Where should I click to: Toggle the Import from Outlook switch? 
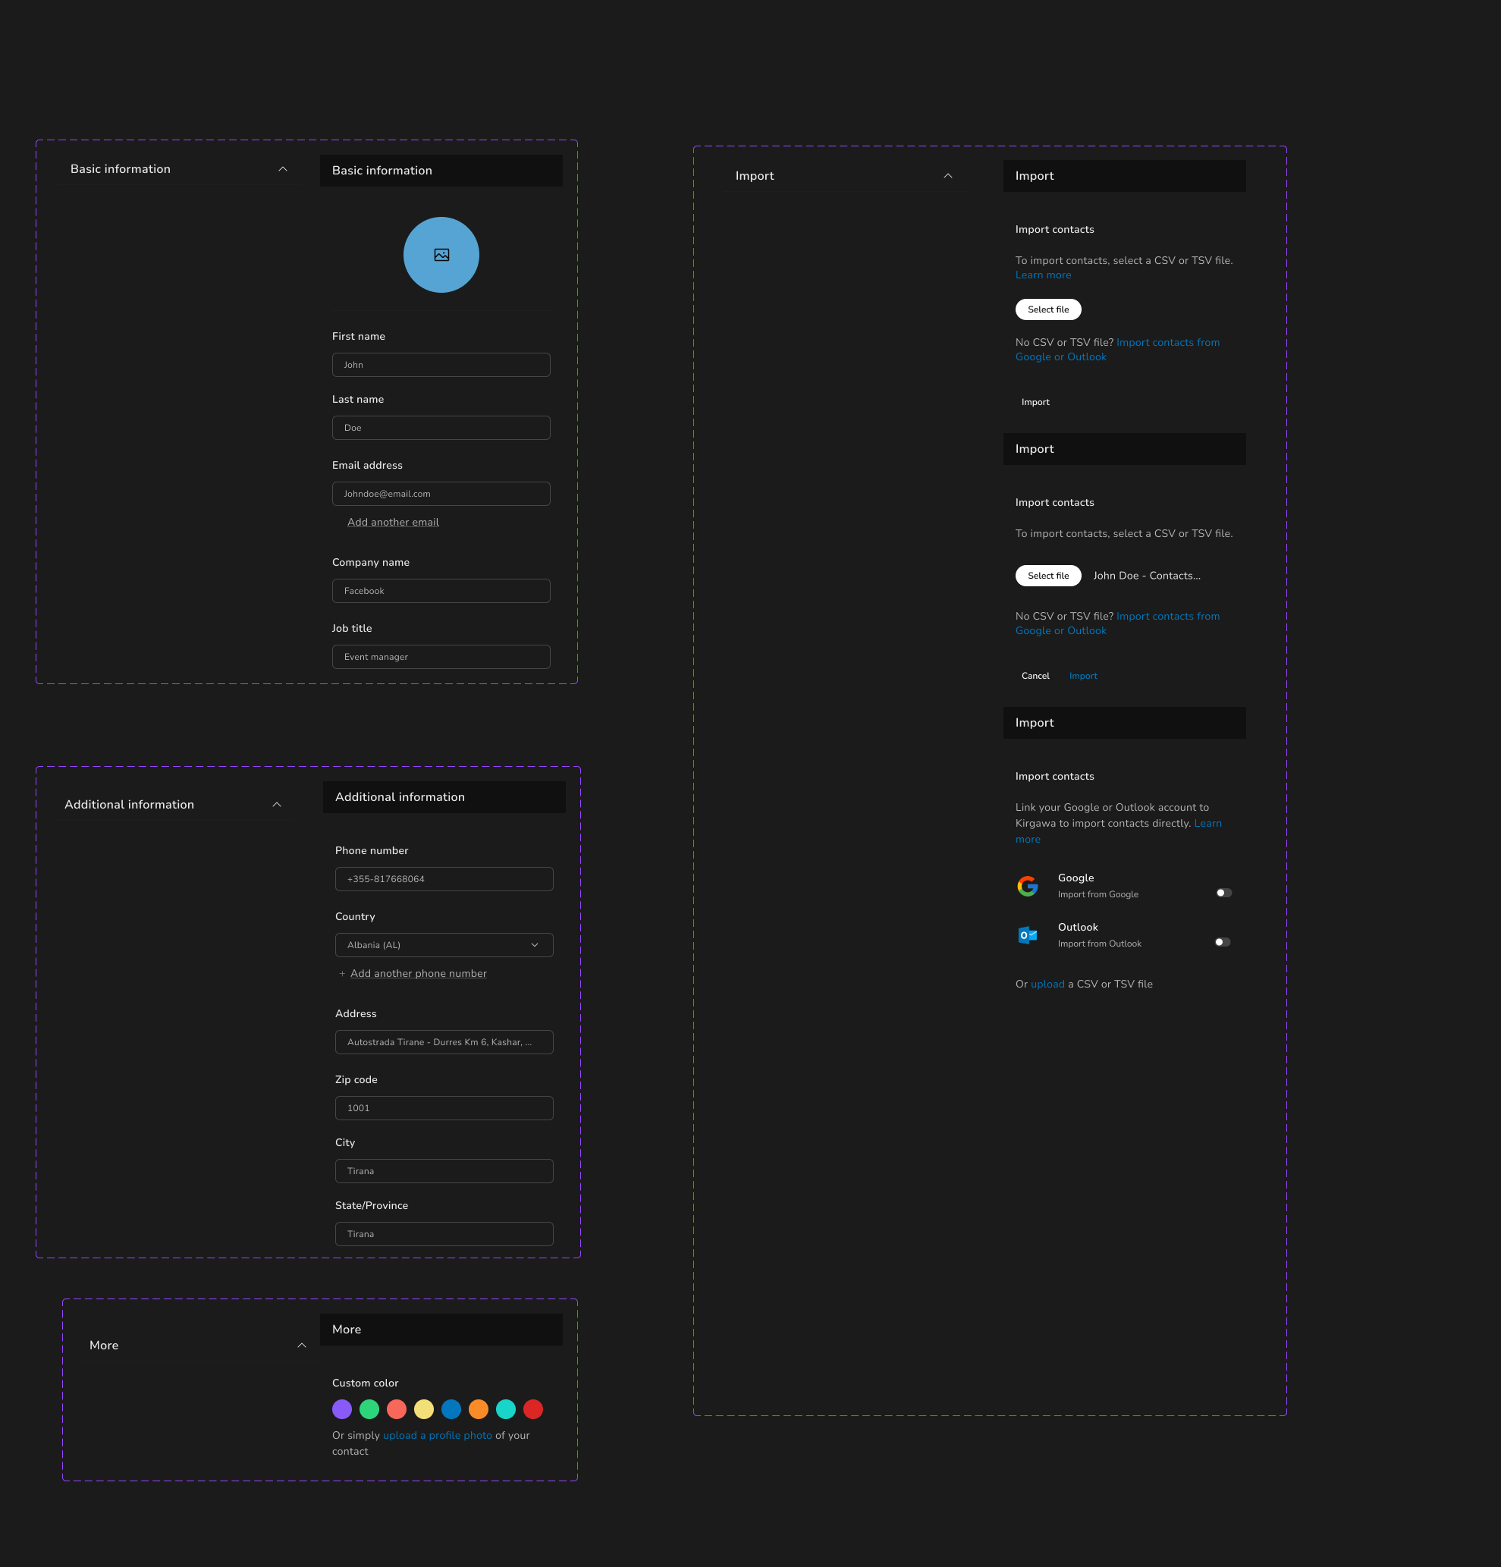point(1223,943)
